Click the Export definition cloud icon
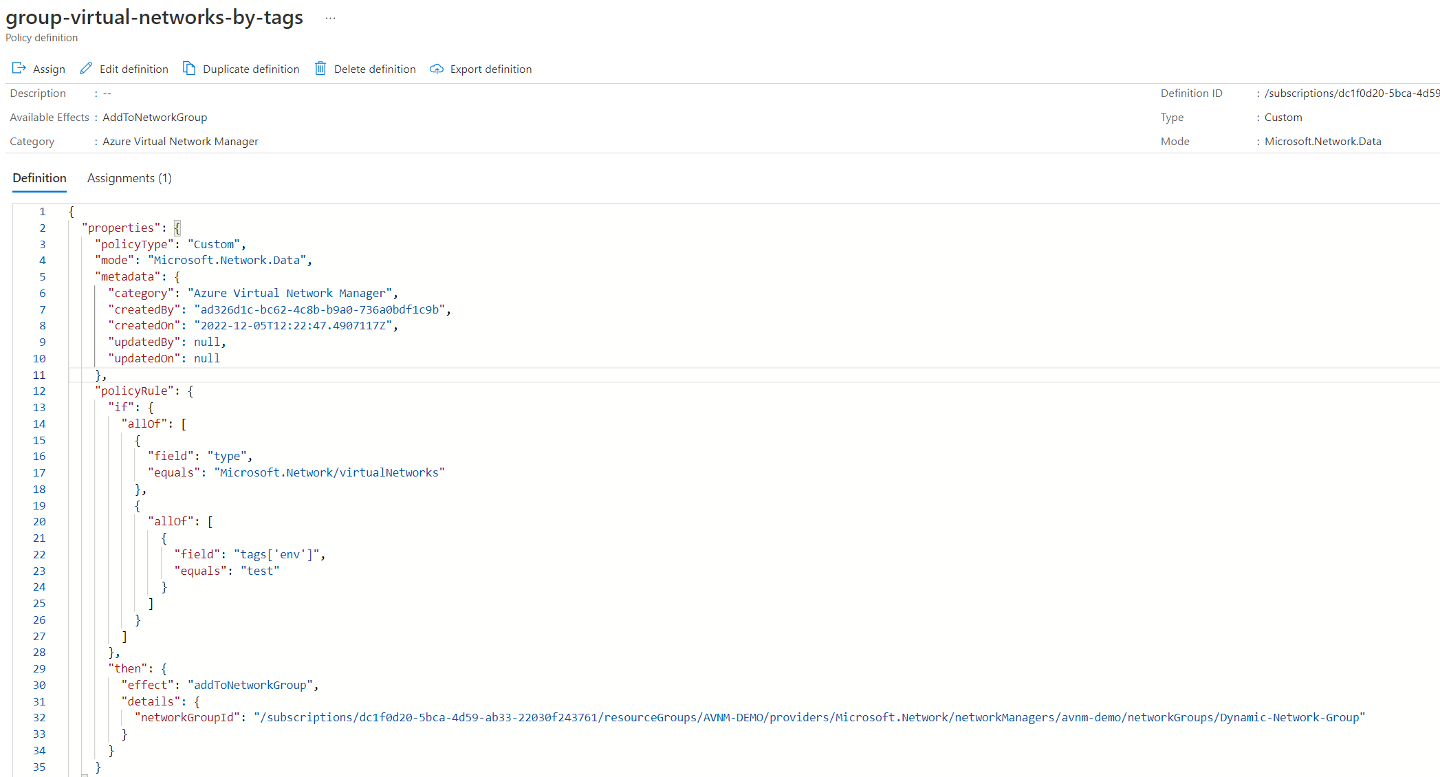Image resolution: width=1440 pixels, height=777 pixels. (437, 69)
